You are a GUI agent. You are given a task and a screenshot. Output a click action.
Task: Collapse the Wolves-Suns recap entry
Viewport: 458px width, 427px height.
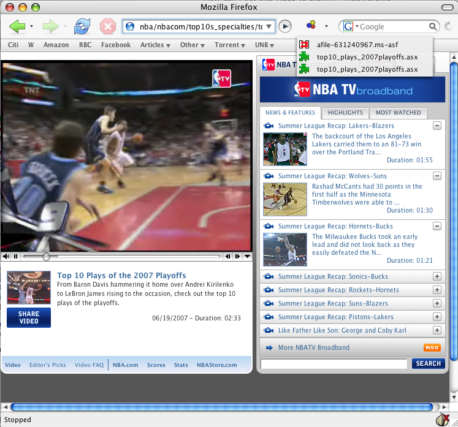pyautogui.click(x=437, y=176)
